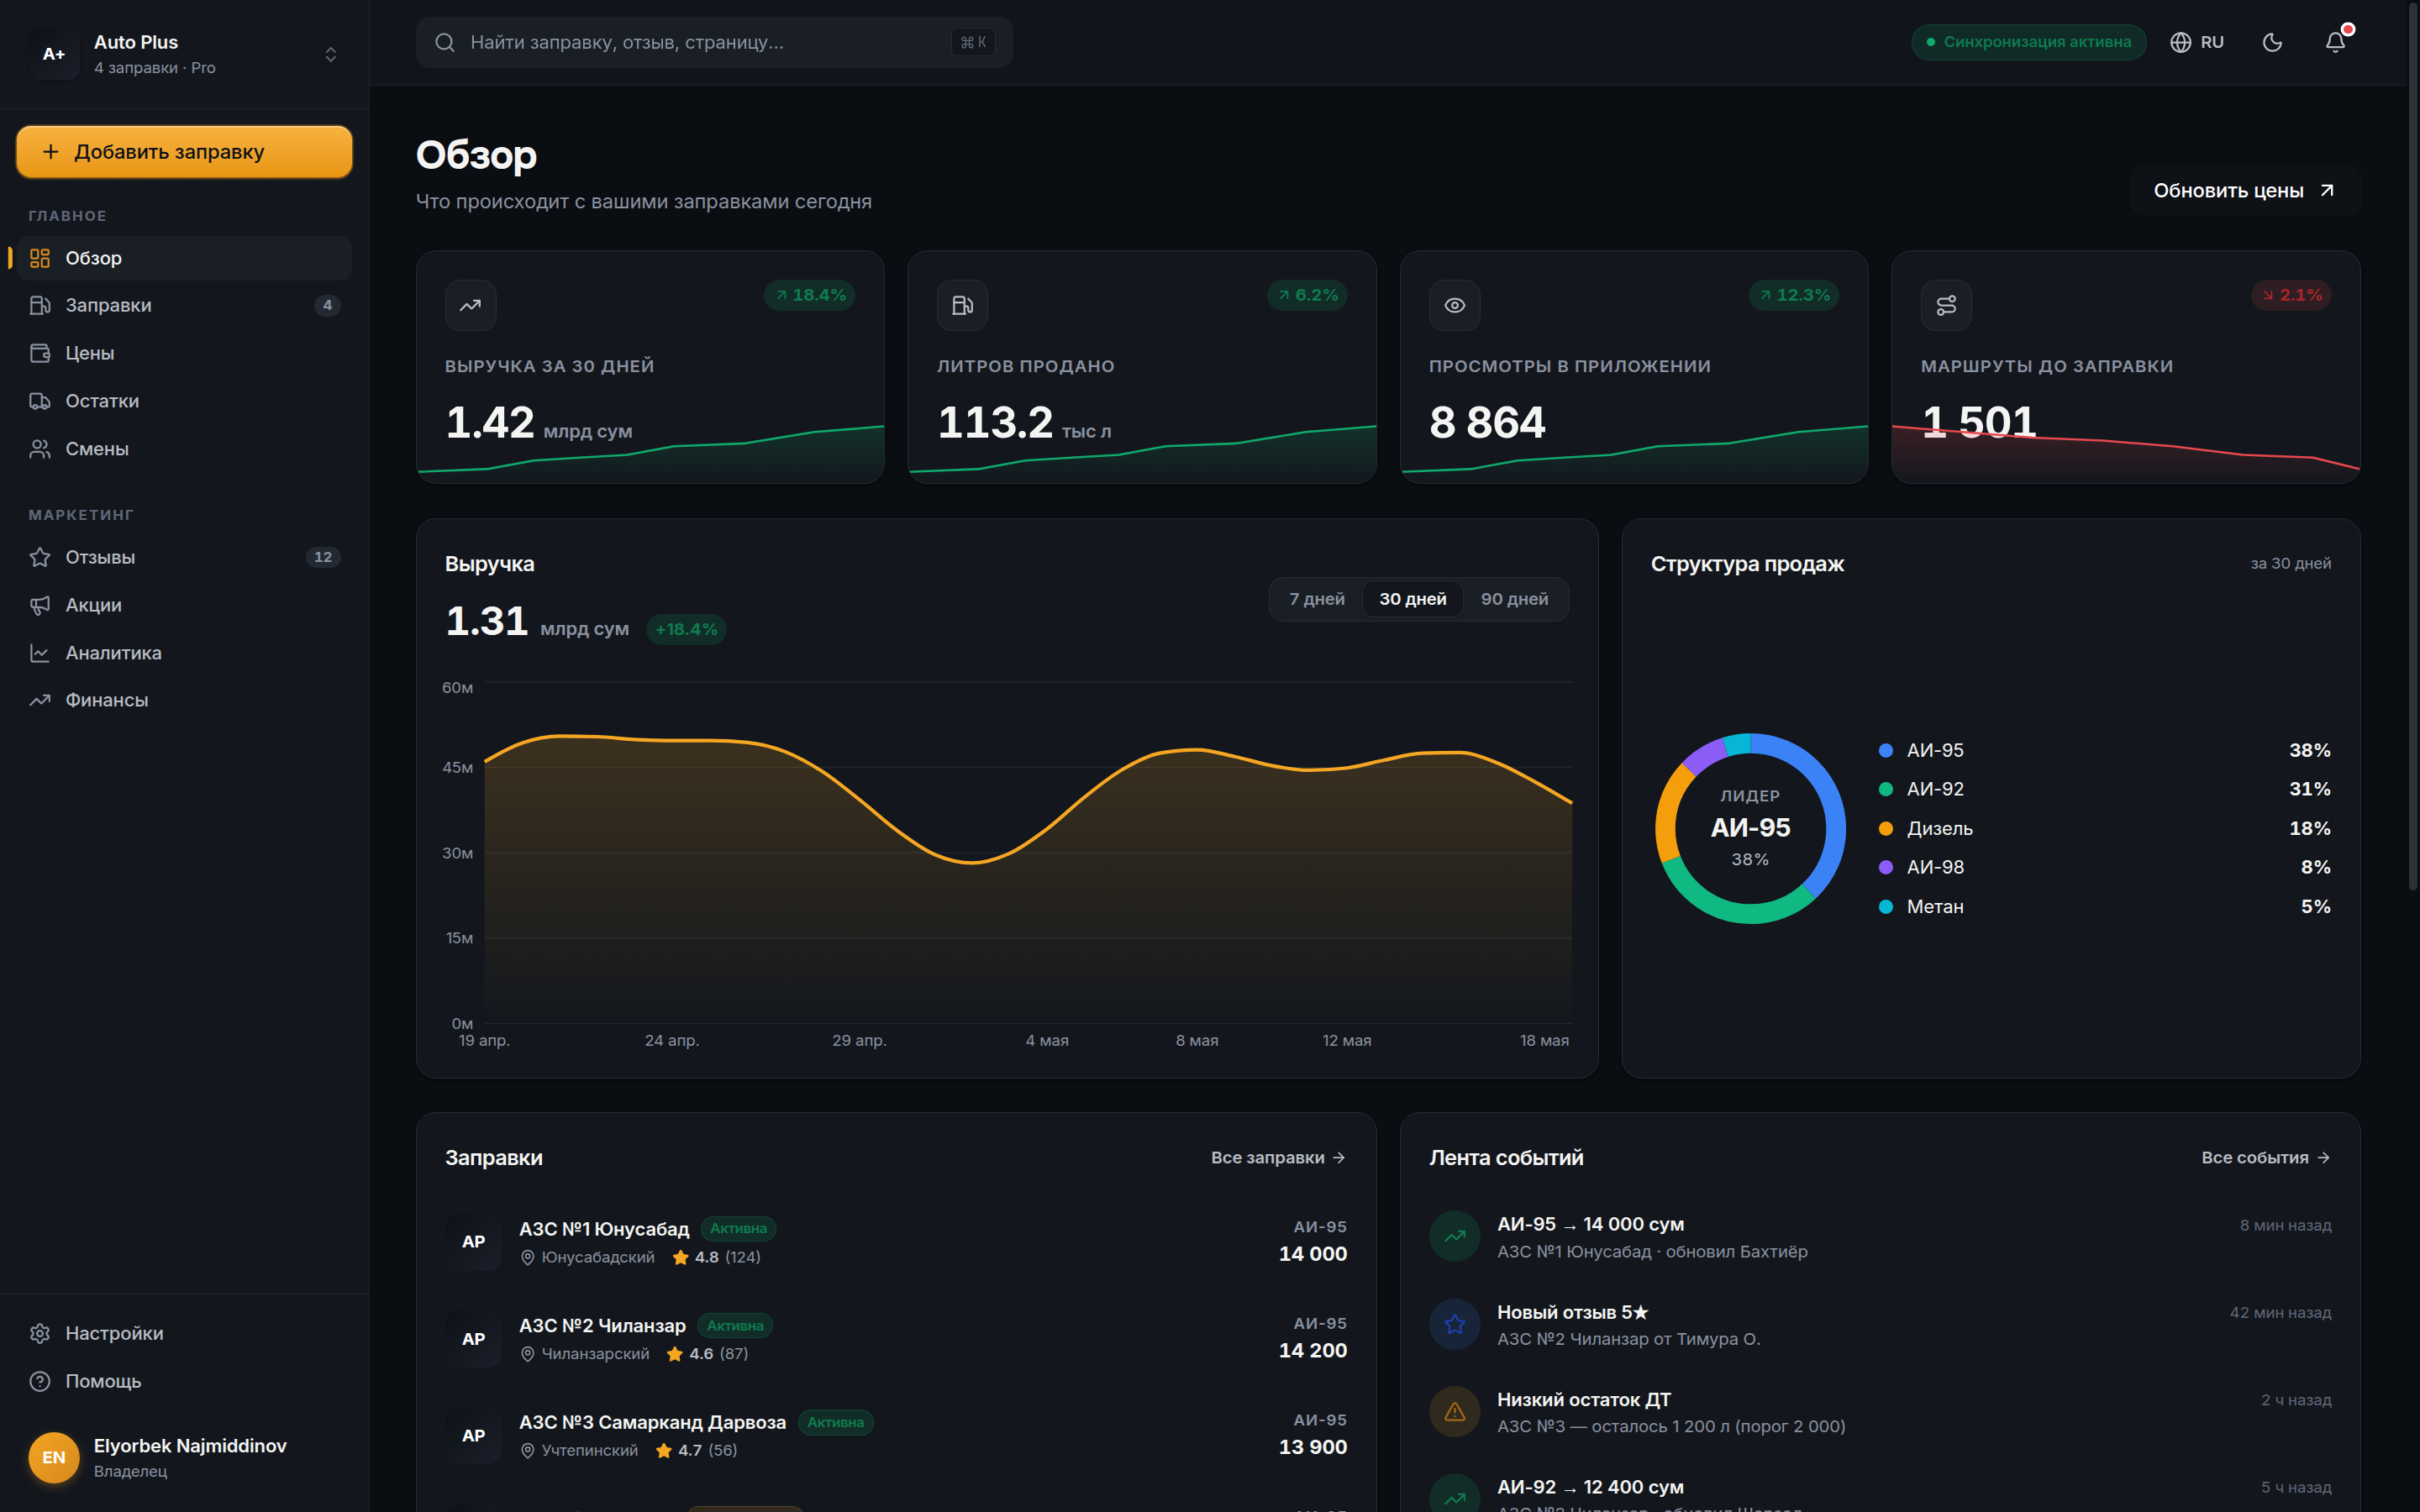Switch chart to 90 дней

[1514, 599]
